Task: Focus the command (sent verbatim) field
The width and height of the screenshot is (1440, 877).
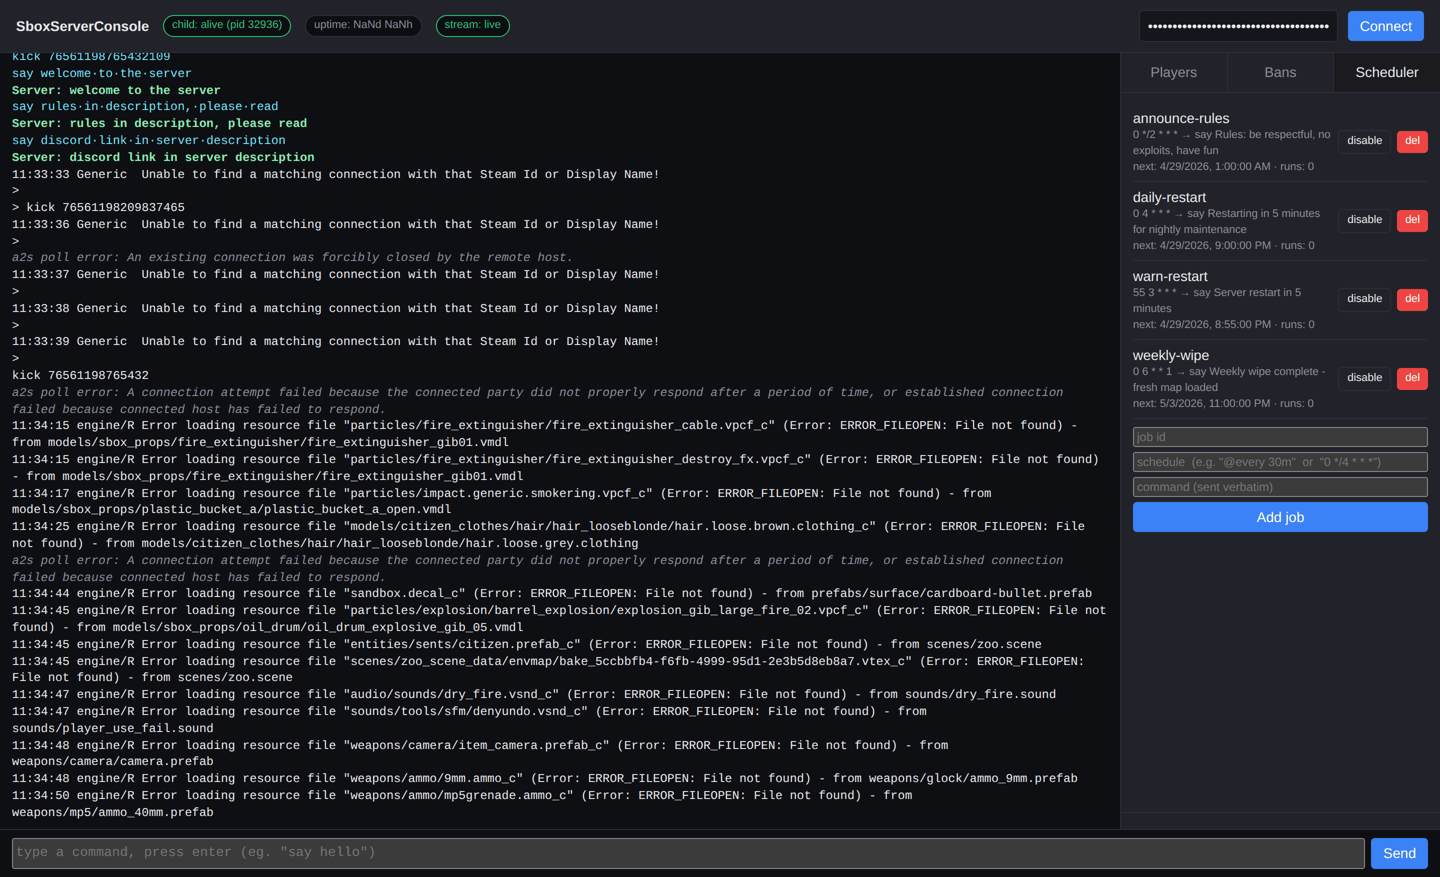Action: (x=1280, y=487)
